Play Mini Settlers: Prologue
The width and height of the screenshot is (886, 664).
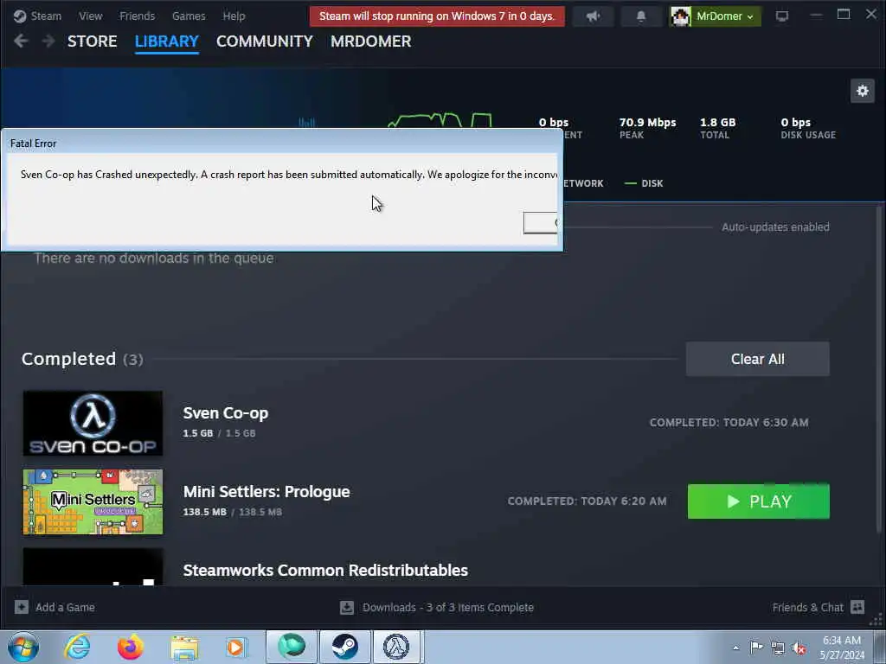pyautogui.click(x=758, y=501)
